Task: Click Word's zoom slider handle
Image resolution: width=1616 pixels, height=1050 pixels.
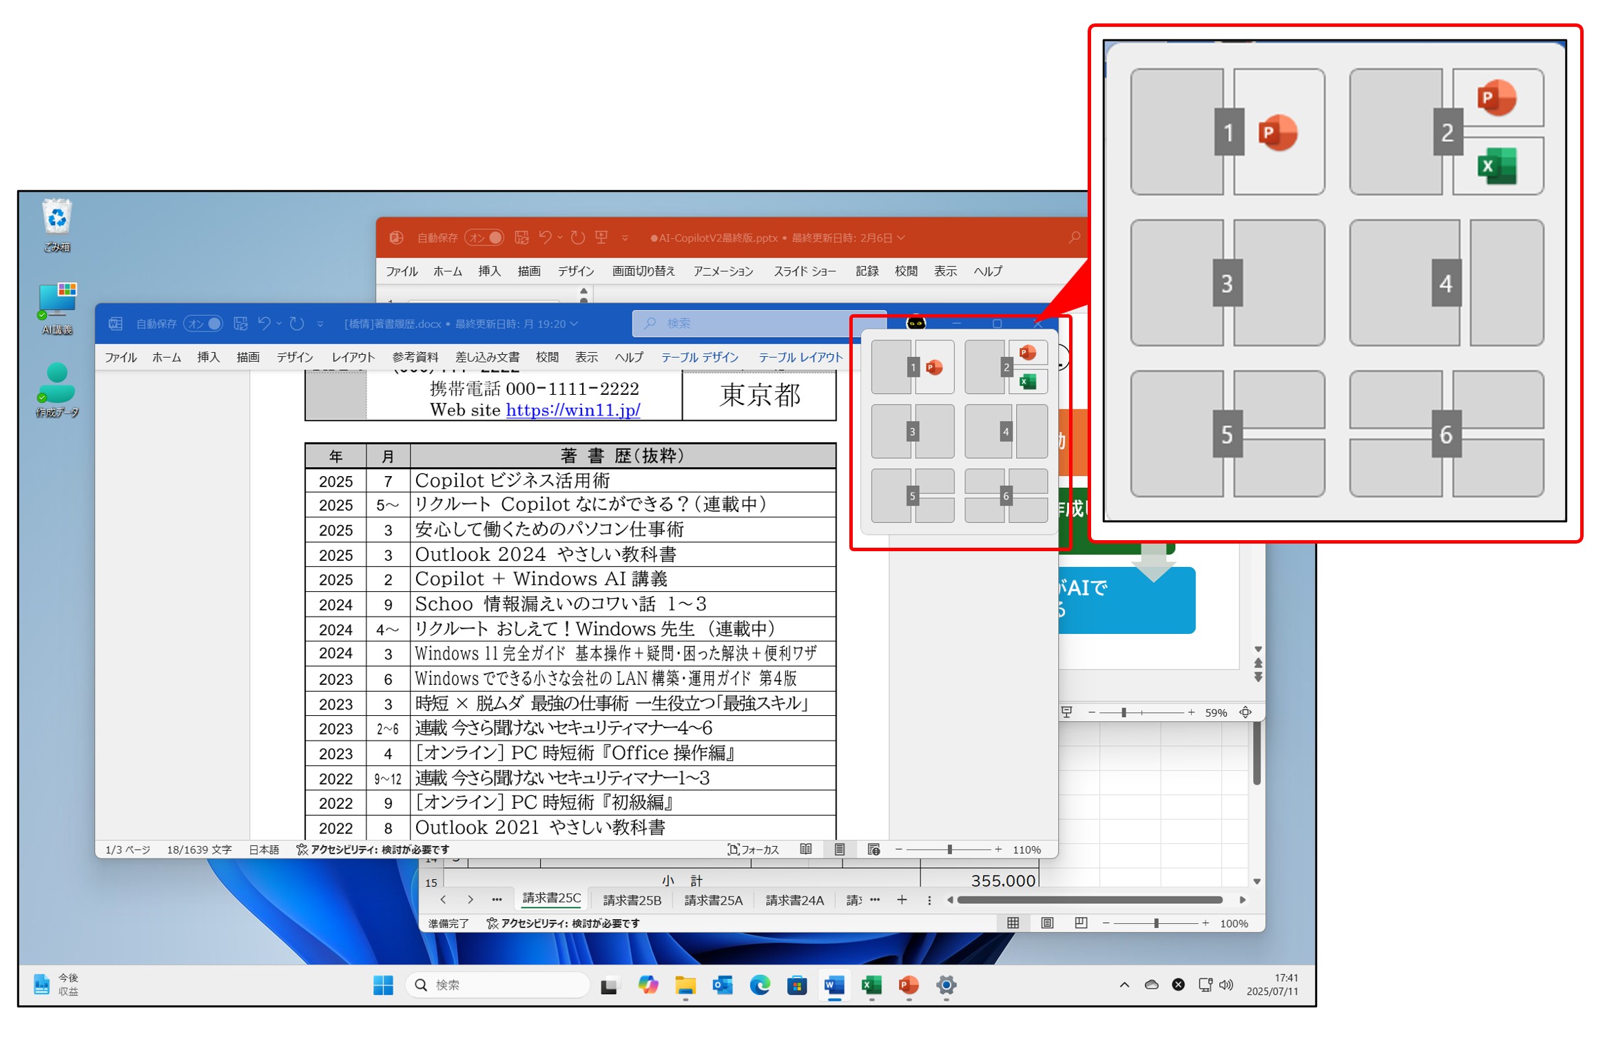Action: (950, 850)
